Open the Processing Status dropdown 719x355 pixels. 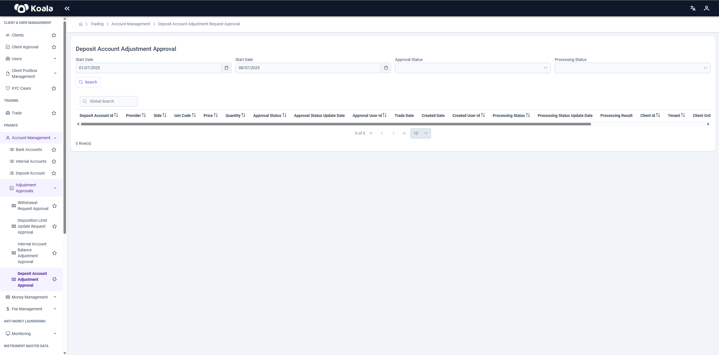coord(632,68)
